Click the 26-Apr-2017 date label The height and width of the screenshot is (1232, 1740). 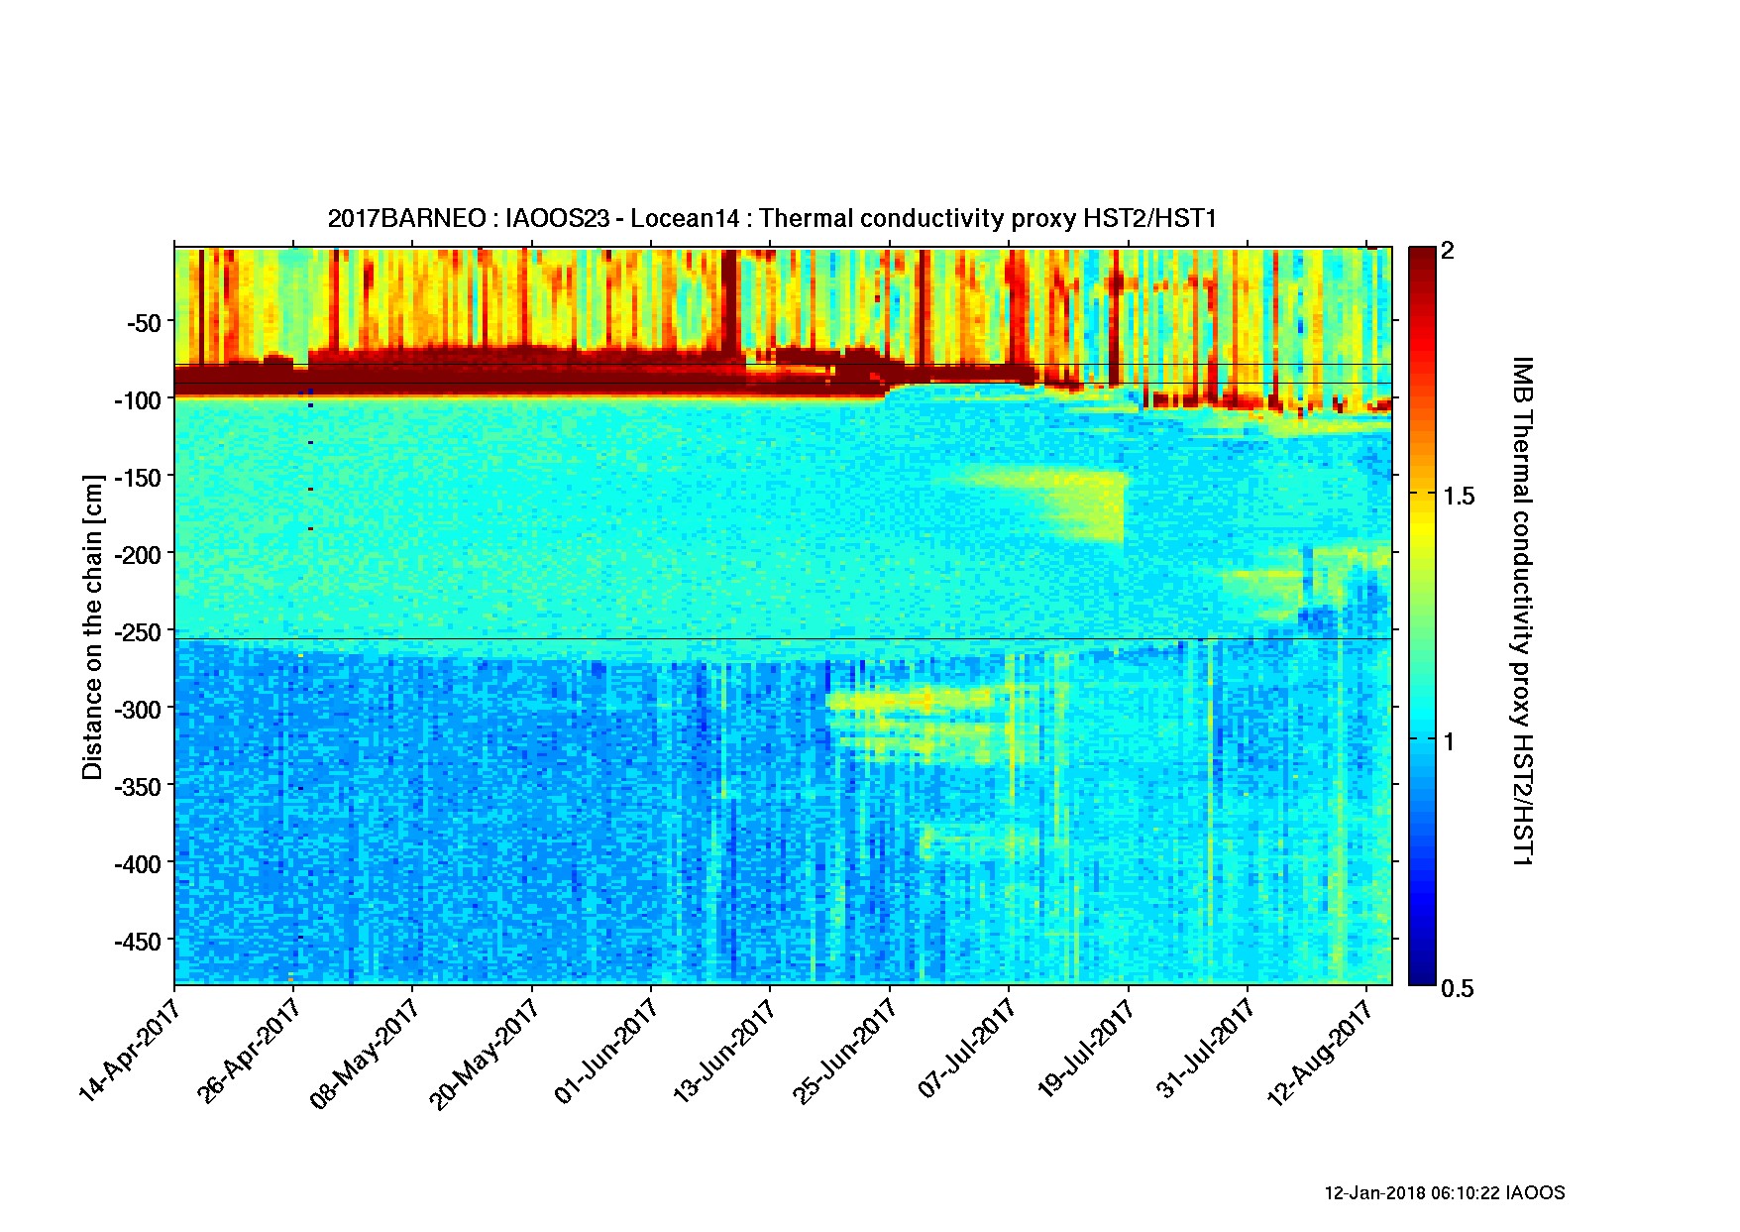(x=250, y=1050)
